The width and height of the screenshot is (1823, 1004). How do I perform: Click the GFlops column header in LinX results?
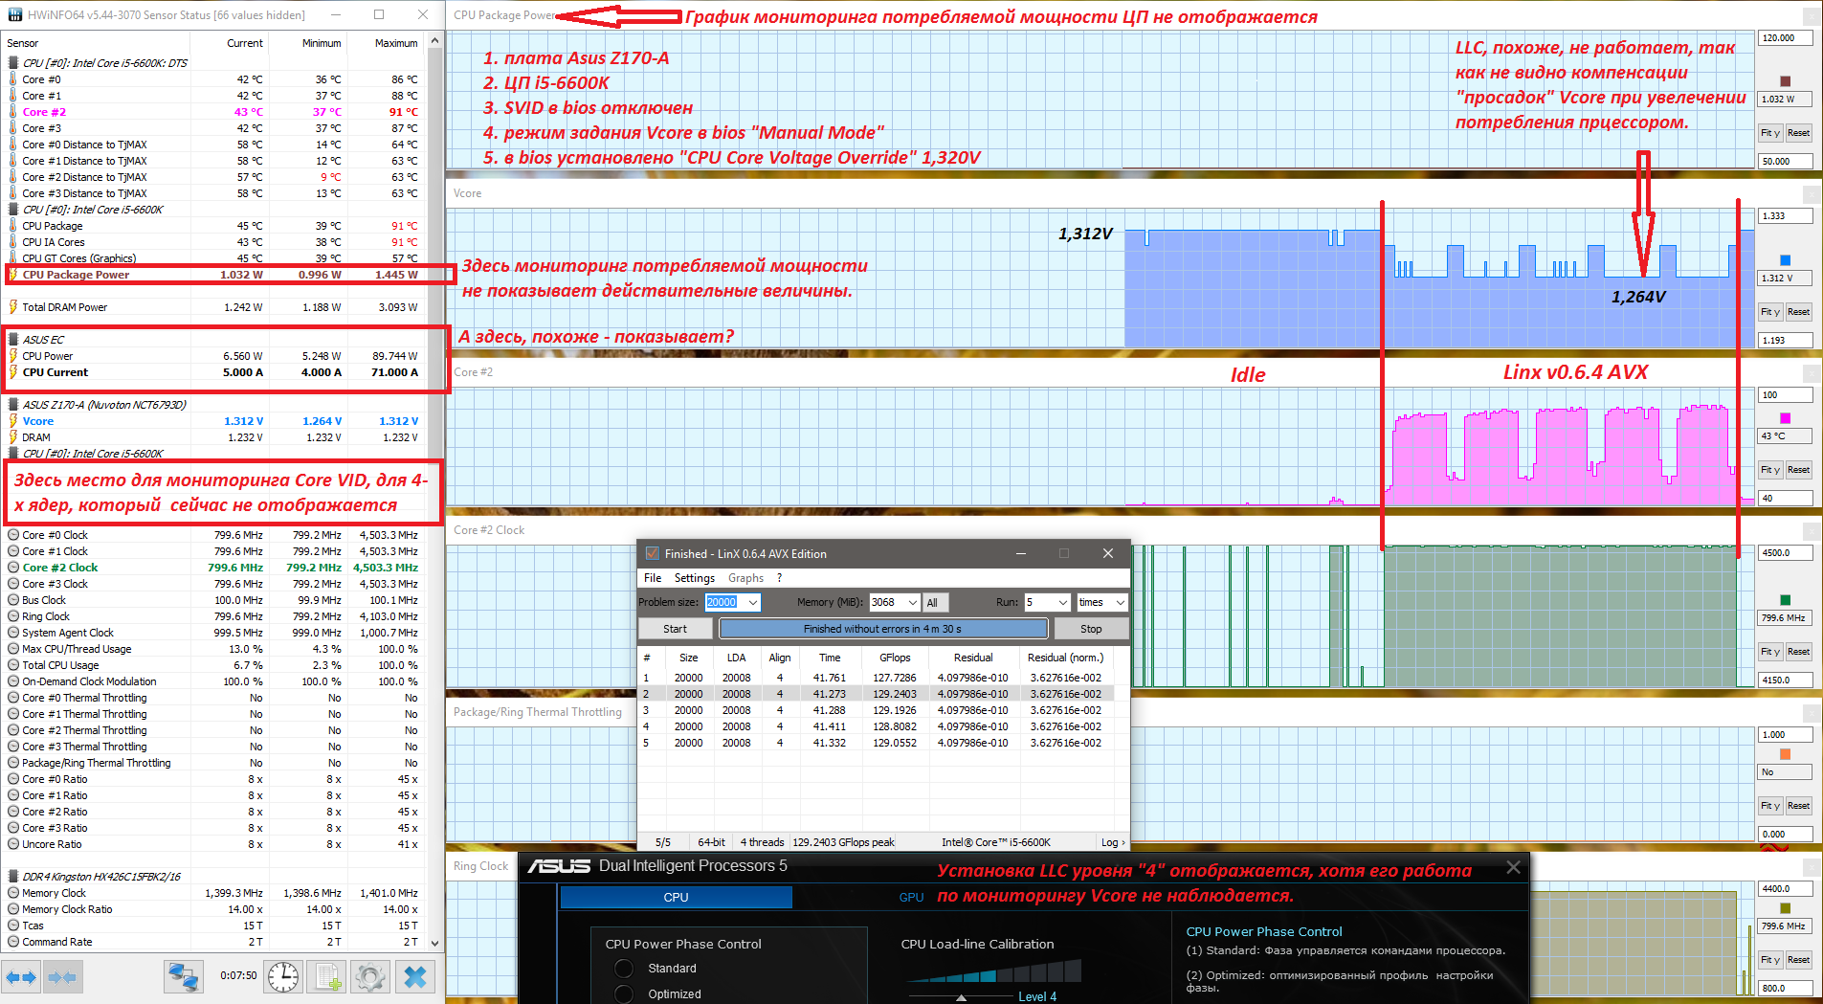[x=895, y=658]
